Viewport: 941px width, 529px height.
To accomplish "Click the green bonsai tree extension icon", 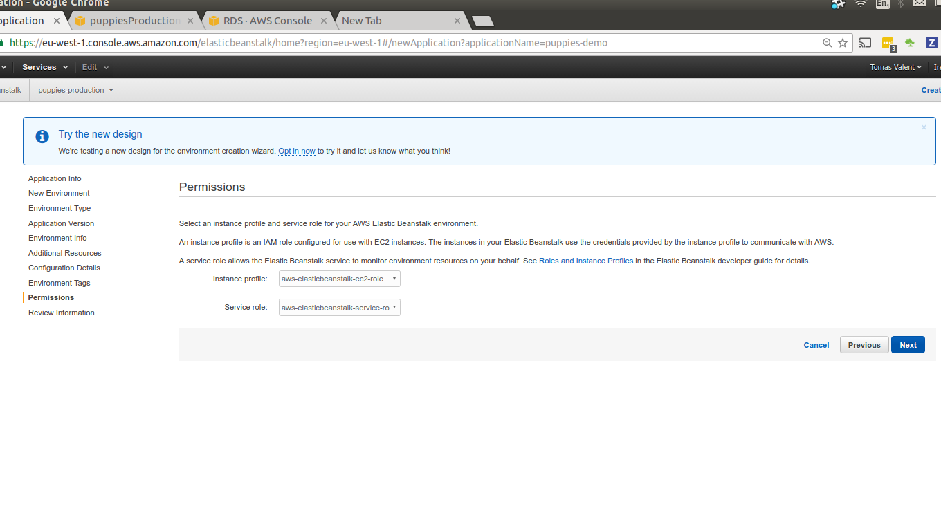I will click(x=910, y=43).
